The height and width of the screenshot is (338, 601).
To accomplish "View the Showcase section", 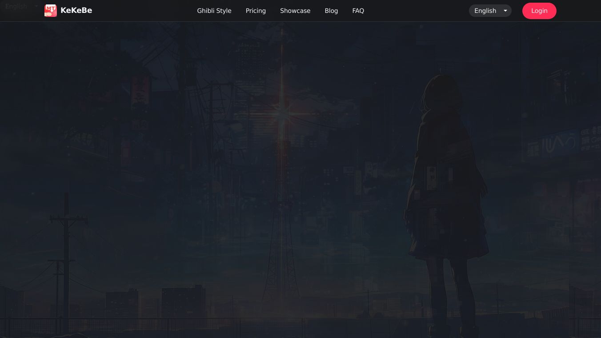I will [x=295, y=11].
